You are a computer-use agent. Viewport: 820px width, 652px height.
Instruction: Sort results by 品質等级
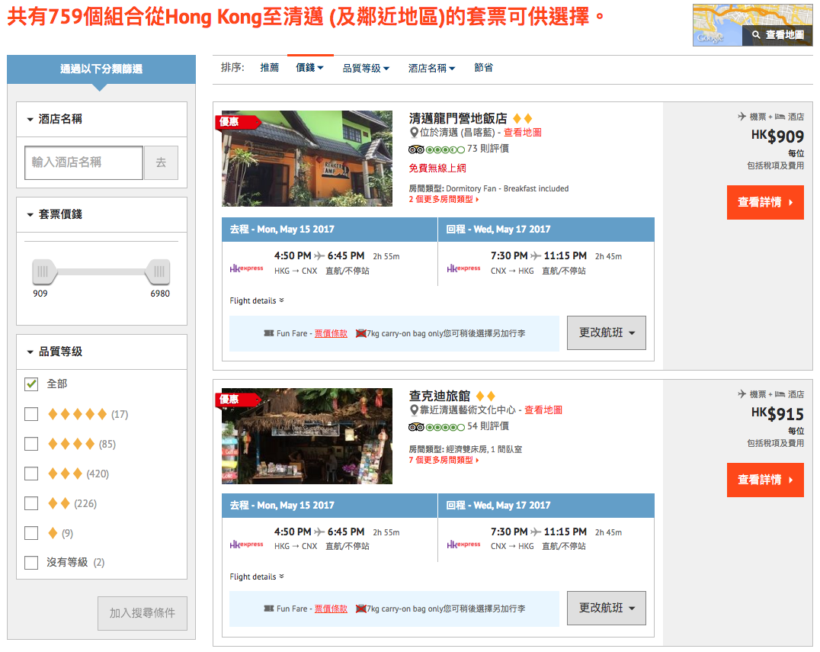coord(366,68)
